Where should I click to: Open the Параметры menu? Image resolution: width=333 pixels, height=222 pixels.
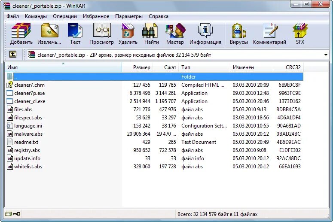coord(129,16)
